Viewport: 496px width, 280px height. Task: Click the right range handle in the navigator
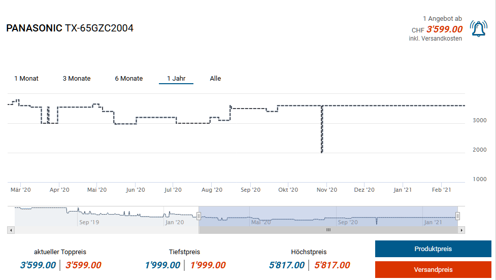pyautogui.click(x=458, y=216)
